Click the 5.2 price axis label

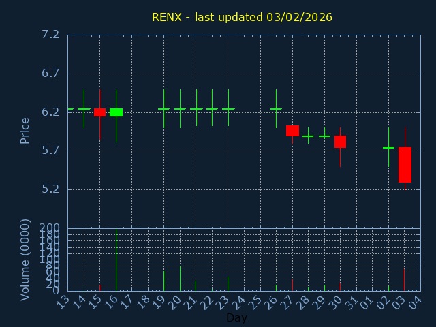click(x=50, y=189)
